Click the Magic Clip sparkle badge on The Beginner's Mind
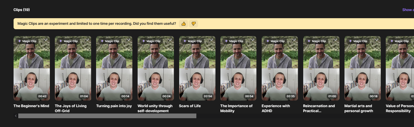 coord(27,41)
